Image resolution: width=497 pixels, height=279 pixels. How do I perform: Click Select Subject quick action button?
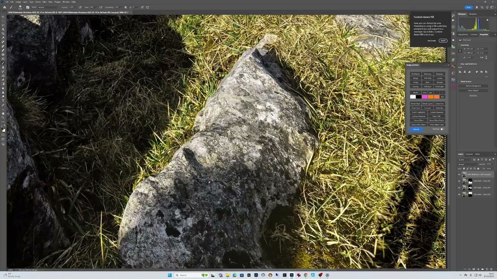tap(473, 90)
